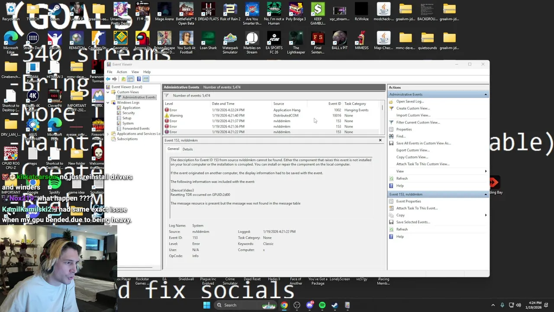Select the nvlddmkm error at 4:21:37 PM
This screenshot has width=554, height=312.
point(272,121)
